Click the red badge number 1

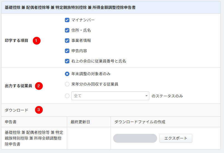36,41
